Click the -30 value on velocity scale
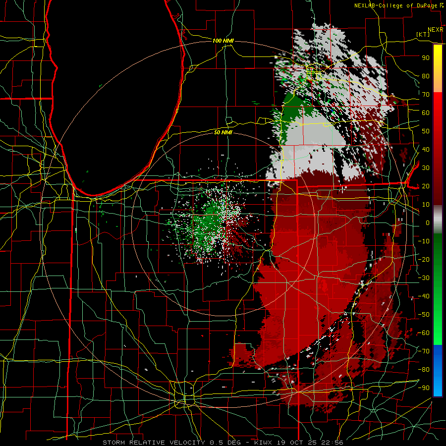This screenshot has width=446, height=446. (x=424, y=278)
